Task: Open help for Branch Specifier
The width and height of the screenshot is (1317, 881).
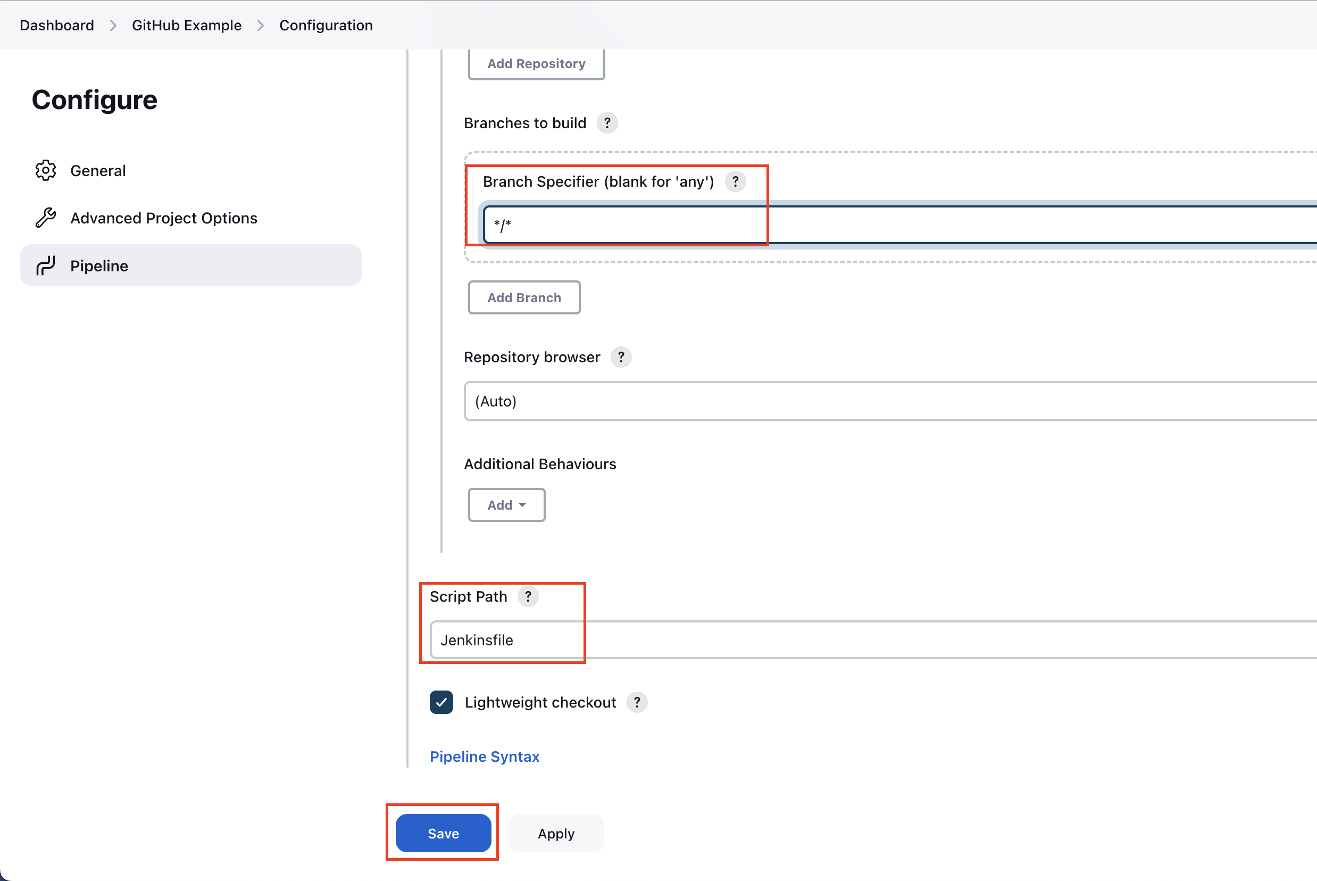Action: pos(736,181)
